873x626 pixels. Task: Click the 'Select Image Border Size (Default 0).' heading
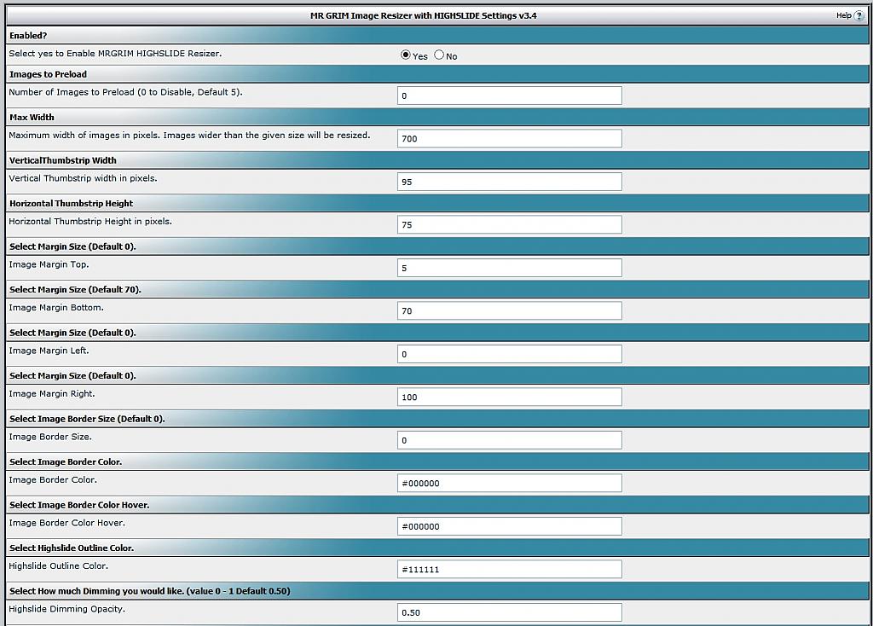pos(87,419)
